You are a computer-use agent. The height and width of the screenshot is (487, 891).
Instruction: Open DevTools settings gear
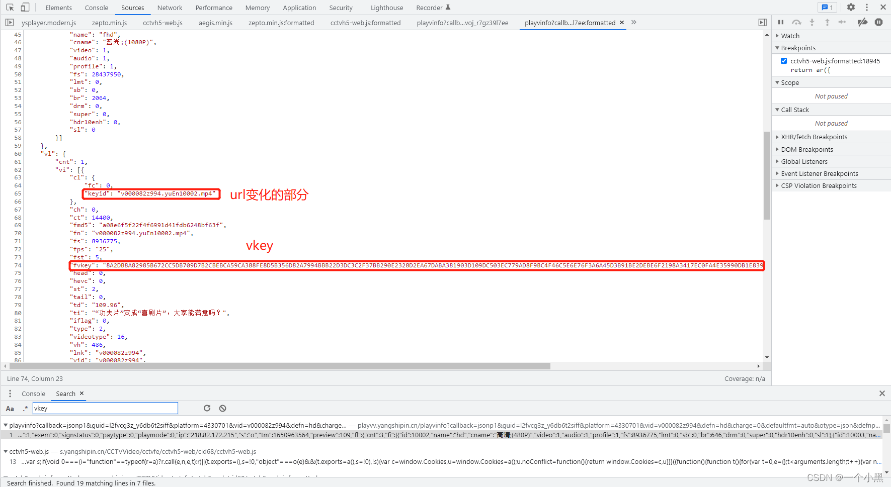point(851,8)
